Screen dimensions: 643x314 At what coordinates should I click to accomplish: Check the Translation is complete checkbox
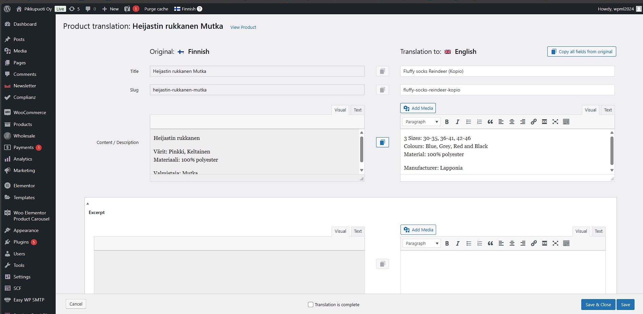click(x=310, y=305)
